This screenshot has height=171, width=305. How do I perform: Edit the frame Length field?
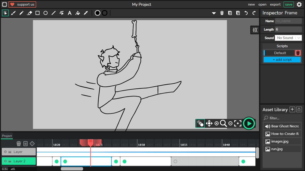click(x=288, y=29)
